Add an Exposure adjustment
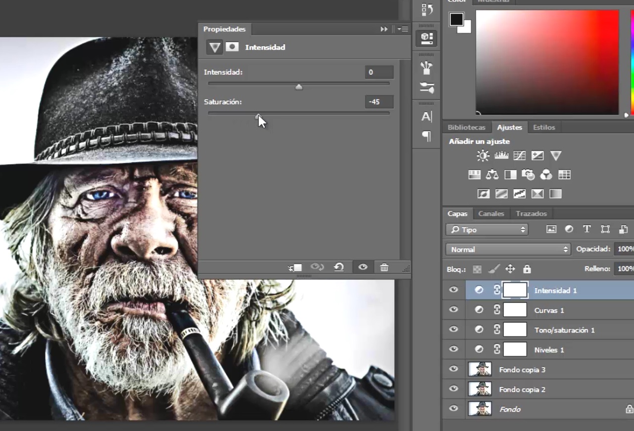Screen dimensions: 634x431 537,156
